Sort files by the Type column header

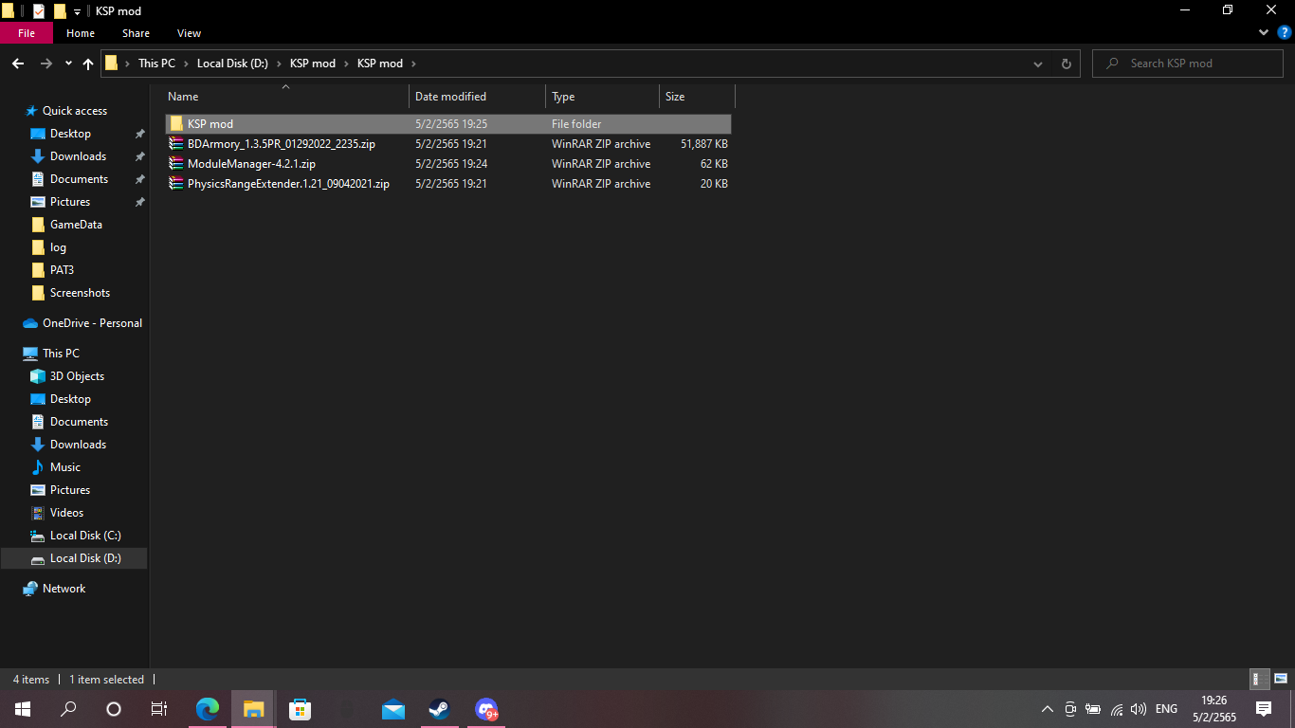point(602,97)
